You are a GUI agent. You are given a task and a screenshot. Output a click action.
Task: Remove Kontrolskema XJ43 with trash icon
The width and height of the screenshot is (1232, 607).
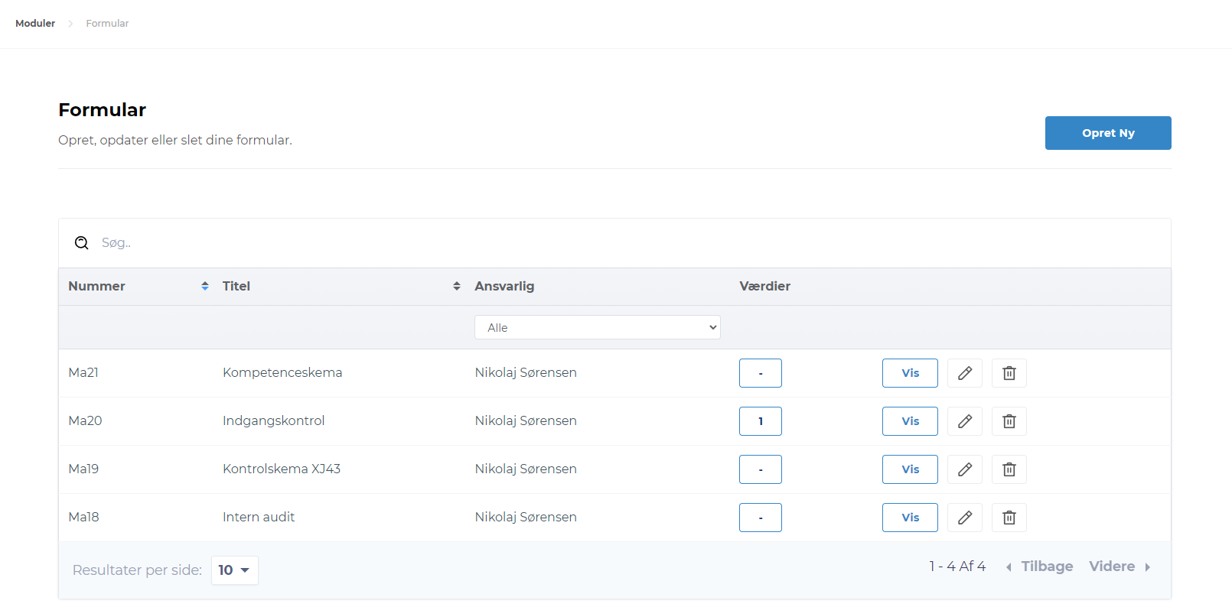(x=1009, y=469)
